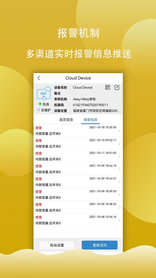Open the 后台设置 button

coord(57,245)
